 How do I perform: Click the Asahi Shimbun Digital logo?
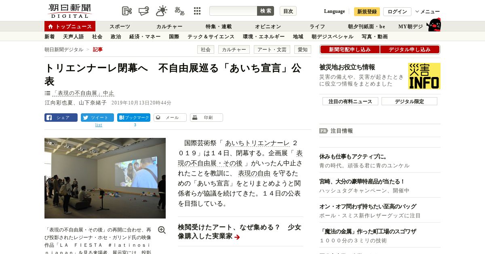click(x=70, y=11)
